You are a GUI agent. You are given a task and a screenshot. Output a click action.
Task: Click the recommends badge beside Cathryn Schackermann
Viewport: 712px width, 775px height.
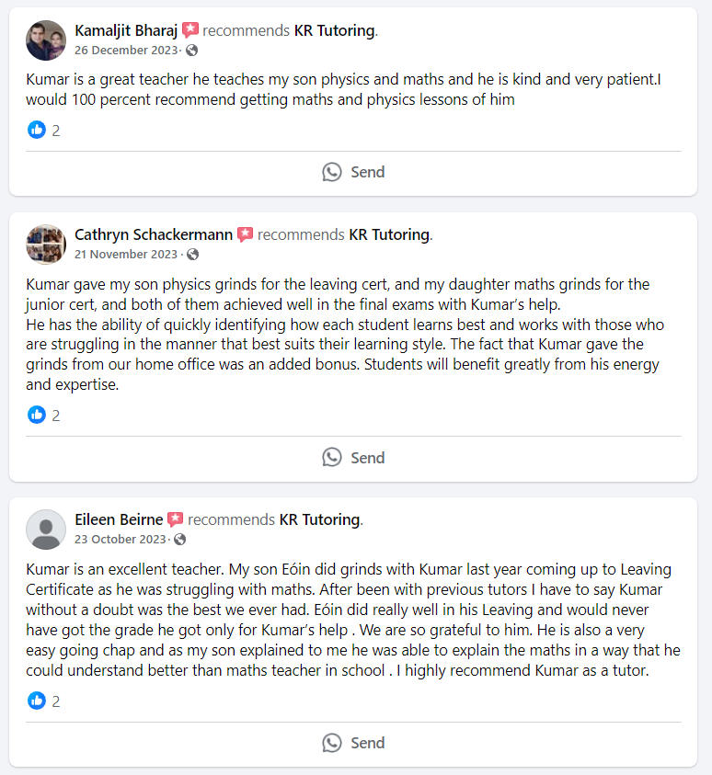coord(246,234)
